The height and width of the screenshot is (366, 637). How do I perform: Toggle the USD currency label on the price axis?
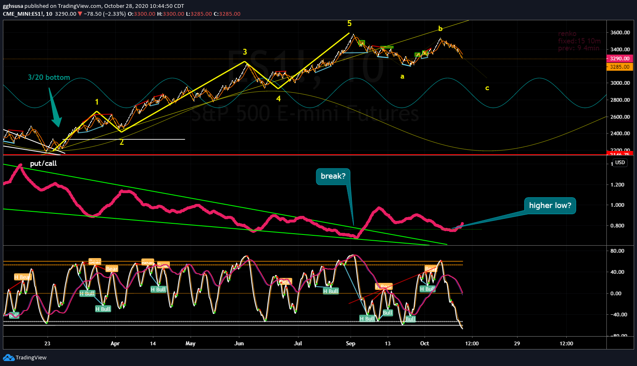pos(620,163)
